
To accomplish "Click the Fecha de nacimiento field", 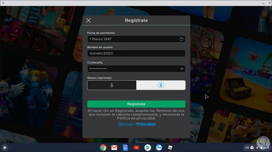I will (136, 39).
